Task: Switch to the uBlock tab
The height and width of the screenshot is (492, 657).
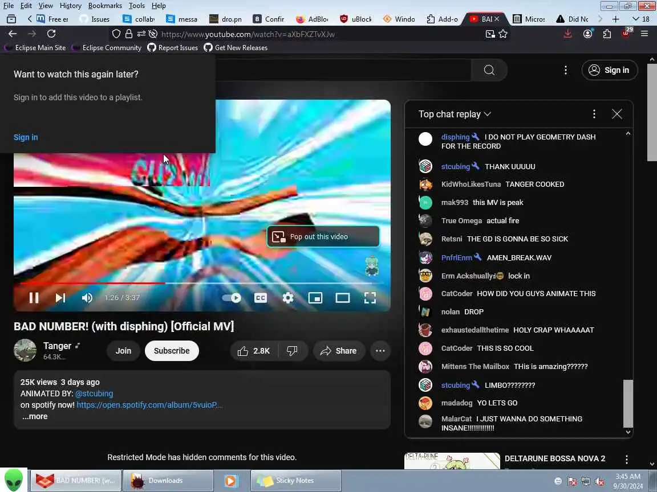Action: coord(356,19)
